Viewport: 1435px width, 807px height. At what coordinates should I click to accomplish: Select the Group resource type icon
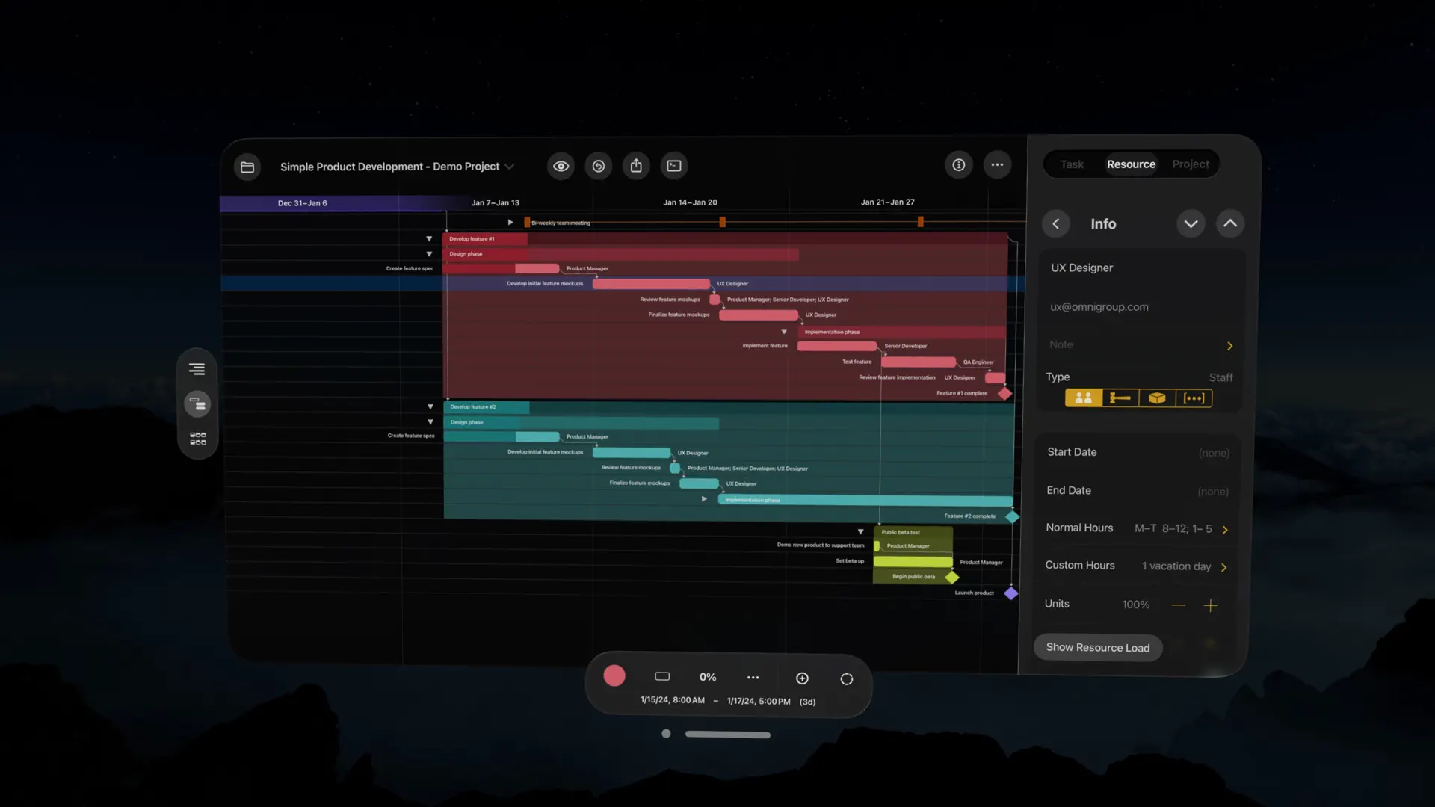pyautogui.click(x=1194, y=398)
